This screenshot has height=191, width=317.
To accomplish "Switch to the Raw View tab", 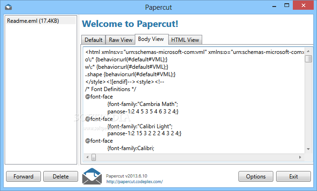I will (120, 40).
